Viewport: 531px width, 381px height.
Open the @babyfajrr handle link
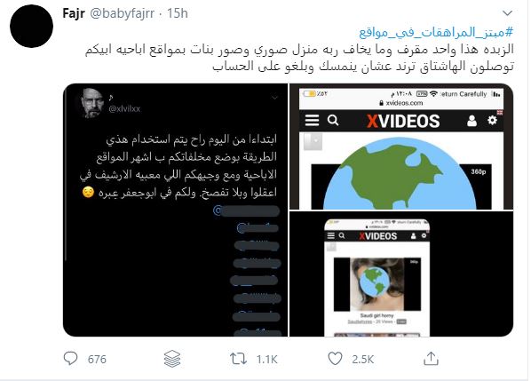click(122, 13)
